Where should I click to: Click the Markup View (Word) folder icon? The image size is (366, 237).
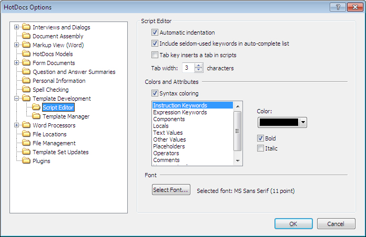click(26, 45)
